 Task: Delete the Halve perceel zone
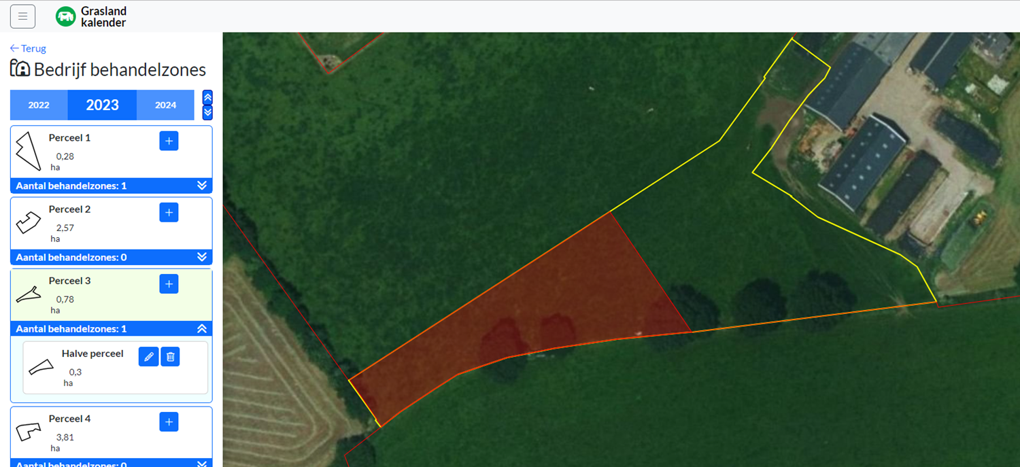click(171, 356)
